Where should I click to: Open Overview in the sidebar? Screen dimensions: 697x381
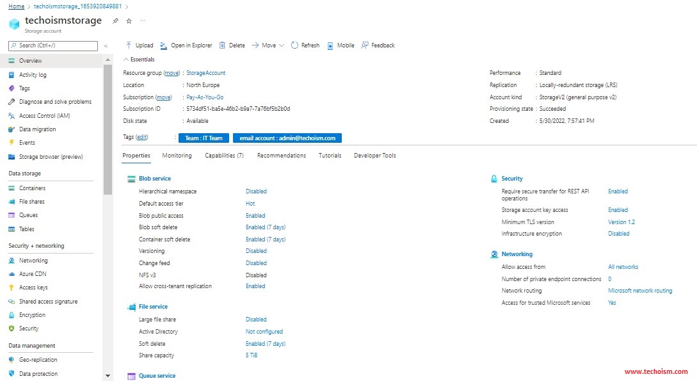tap(51, 60)
